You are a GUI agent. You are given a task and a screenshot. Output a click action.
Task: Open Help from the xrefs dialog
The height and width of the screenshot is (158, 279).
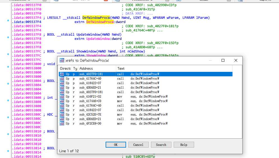click(184, 145)
